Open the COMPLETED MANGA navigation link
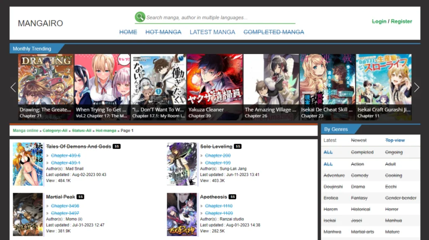The image size is (429, 240). (x=274, y=32)
